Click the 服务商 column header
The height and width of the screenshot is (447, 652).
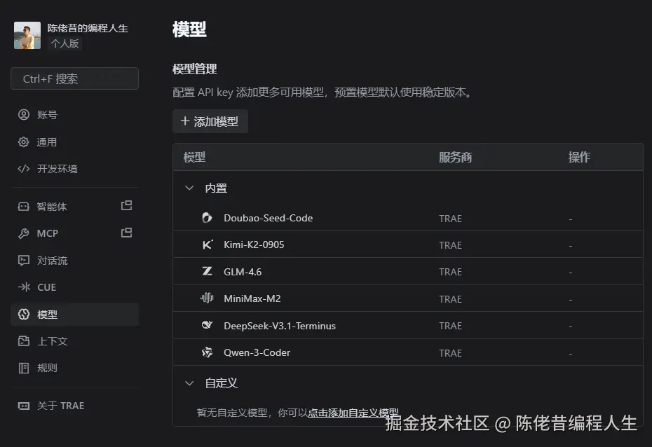tap(455, 157)
